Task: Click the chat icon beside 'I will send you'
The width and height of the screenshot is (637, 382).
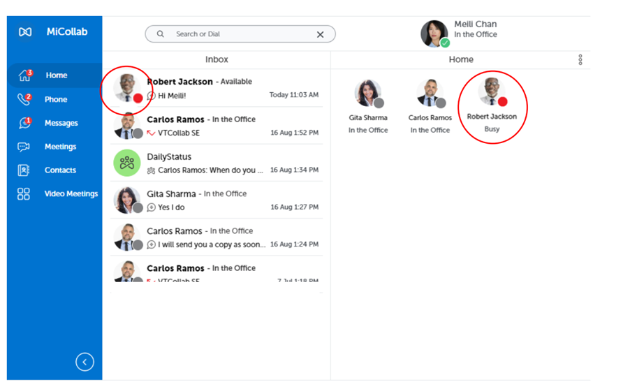Action: (x=151, y=244)
